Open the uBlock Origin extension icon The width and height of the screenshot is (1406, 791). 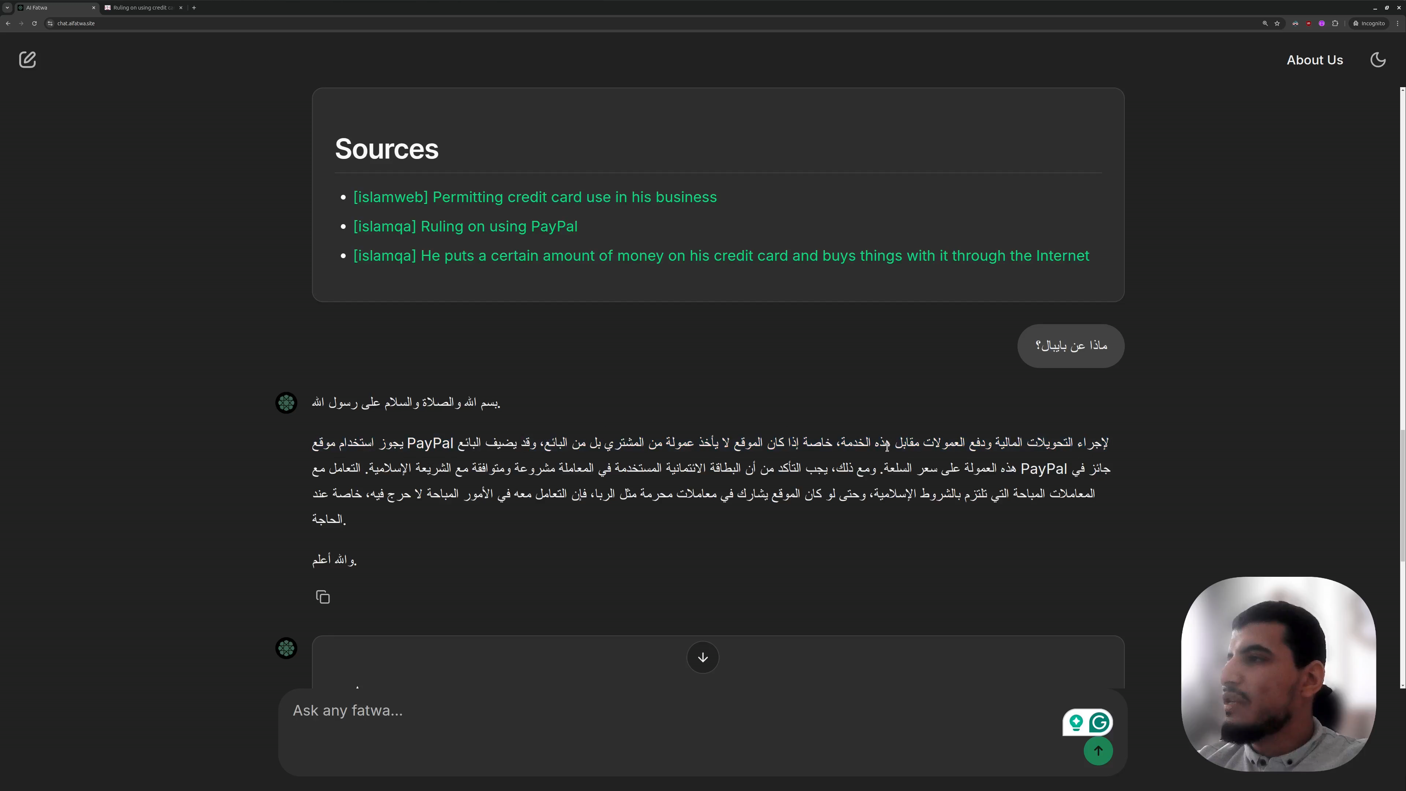(x=1308, y=23)
